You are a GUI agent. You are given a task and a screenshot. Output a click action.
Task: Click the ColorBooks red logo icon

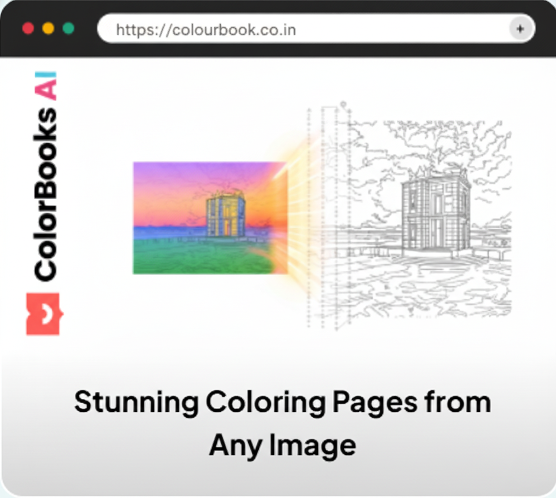point(43,314)
